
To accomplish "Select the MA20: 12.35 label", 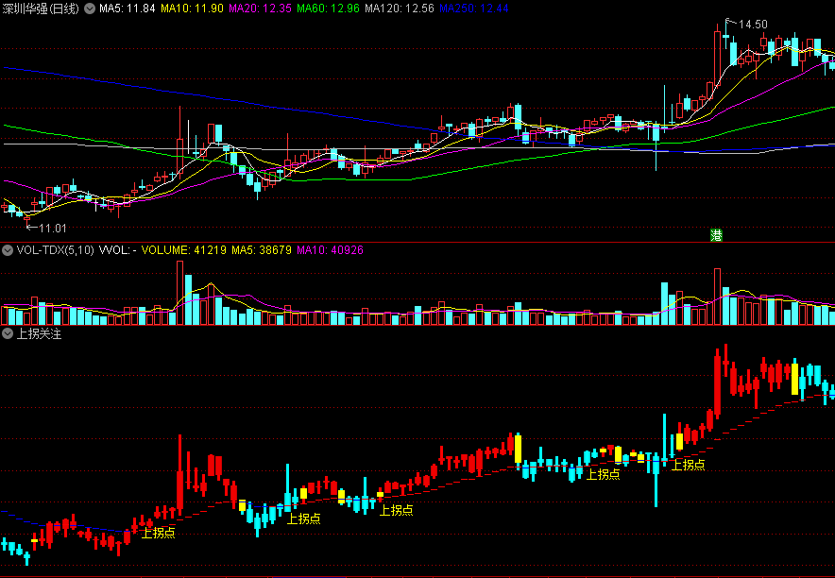I will [261, 8].
